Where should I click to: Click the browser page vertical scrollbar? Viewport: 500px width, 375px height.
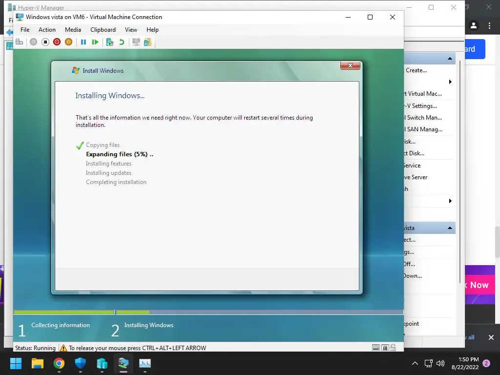[498, 242]
